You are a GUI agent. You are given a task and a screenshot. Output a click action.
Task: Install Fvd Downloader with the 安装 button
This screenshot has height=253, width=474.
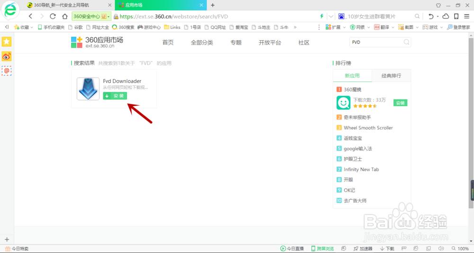[x=115, y=96]
